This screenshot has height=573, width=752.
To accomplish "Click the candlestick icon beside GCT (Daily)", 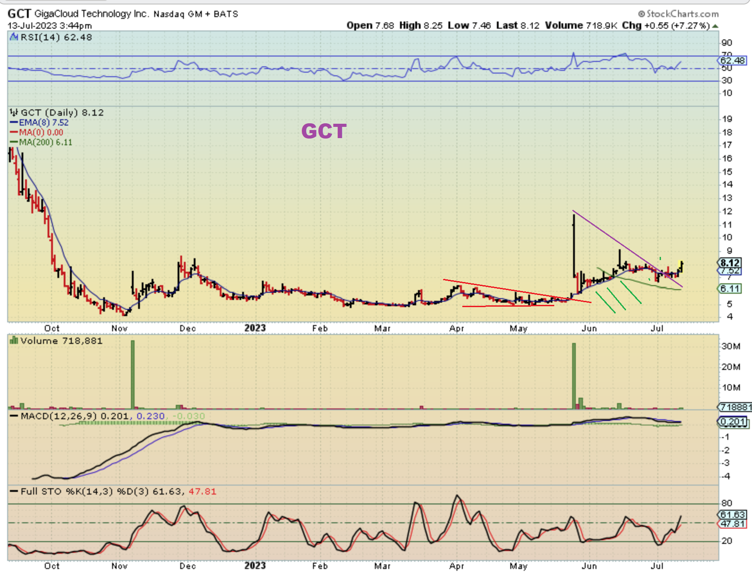I will coord(14,113).
